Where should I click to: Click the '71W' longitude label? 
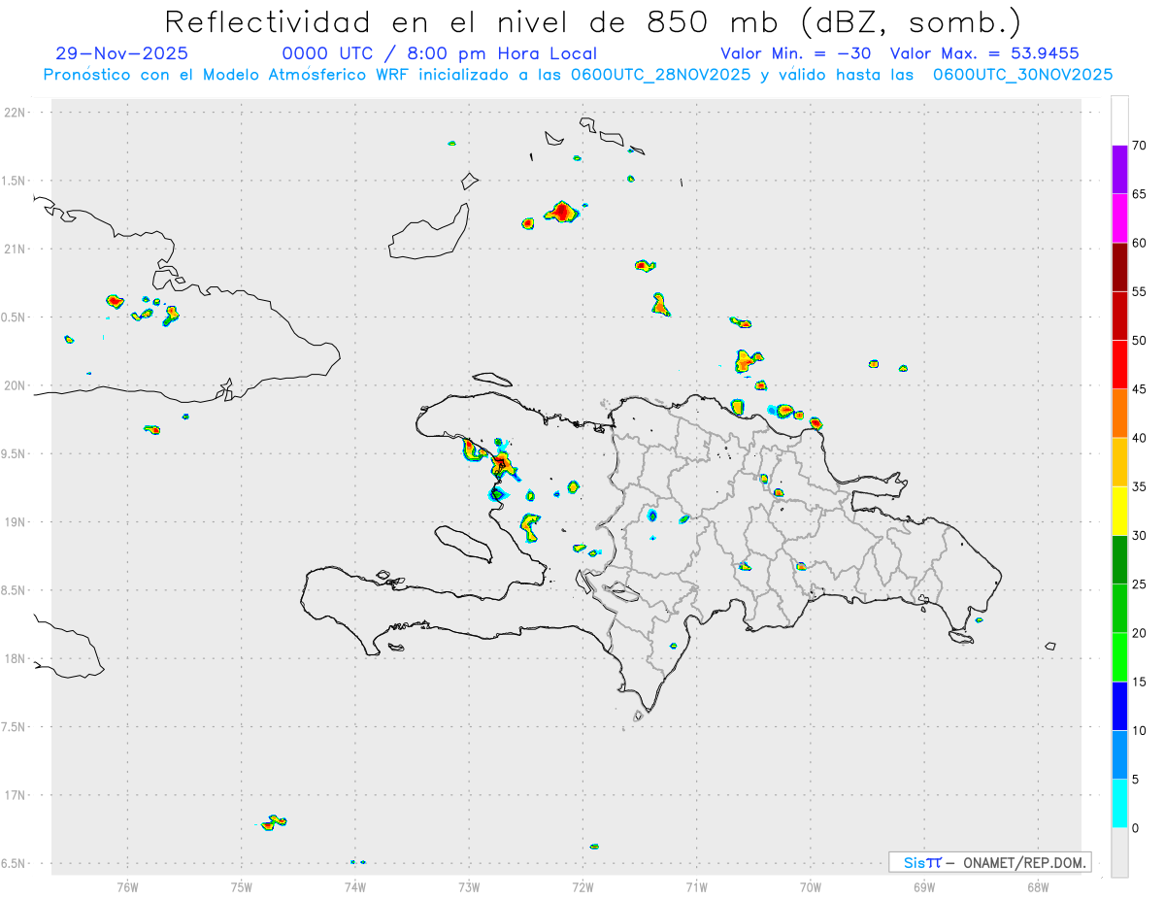click(x=696, y=887)
